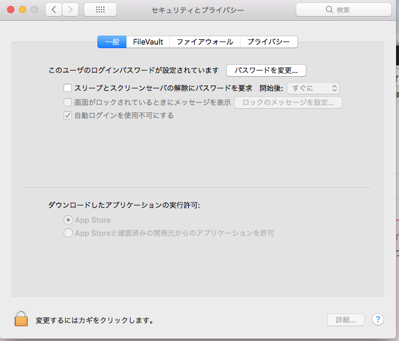Click the label ダウンロードしたアプリケーションの実行許可:

pos(124,205)
